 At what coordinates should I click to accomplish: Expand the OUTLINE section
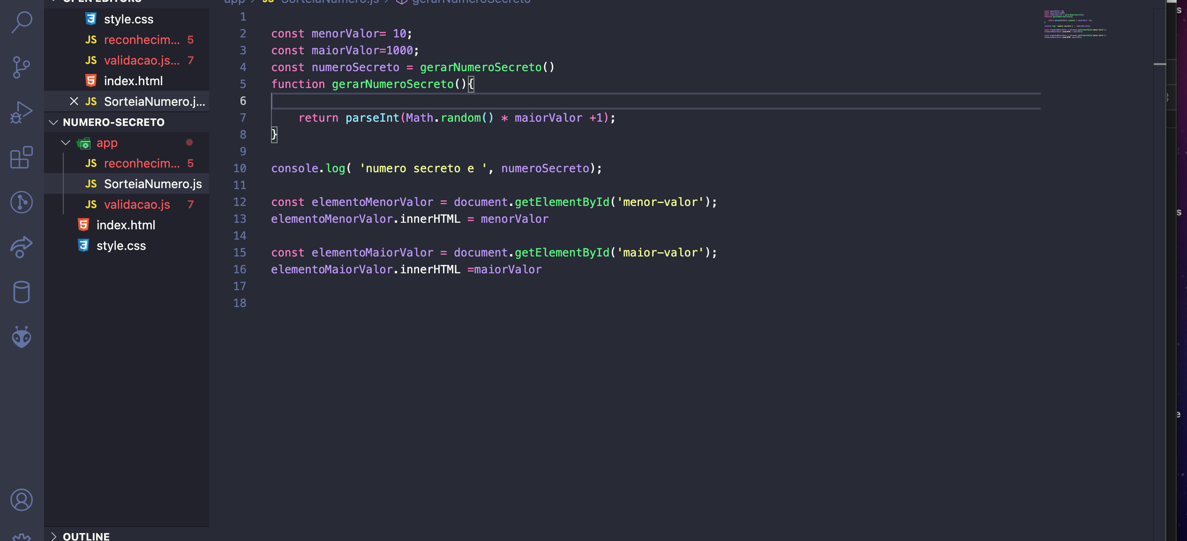click(x=127, y=536)
